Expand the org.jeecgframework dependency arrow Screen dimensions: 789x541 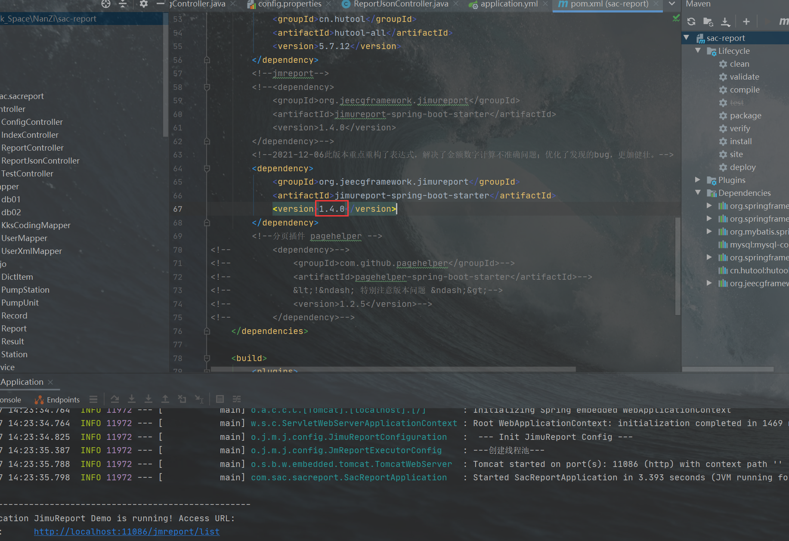point(709,283)
